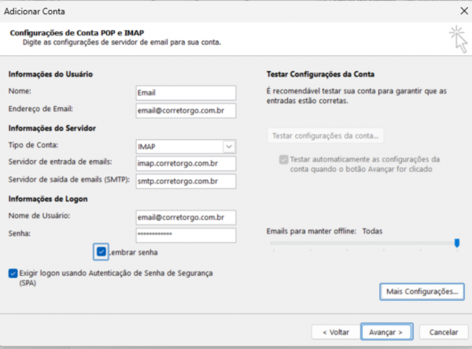Screen dimensions: 472x349
Task: Click the offline emails slider handle
Action: tap(457, 243)
